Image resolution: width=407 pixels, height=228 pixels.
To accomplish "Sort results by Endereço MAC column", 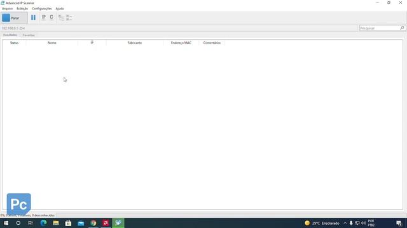I will tap(181, 42).
